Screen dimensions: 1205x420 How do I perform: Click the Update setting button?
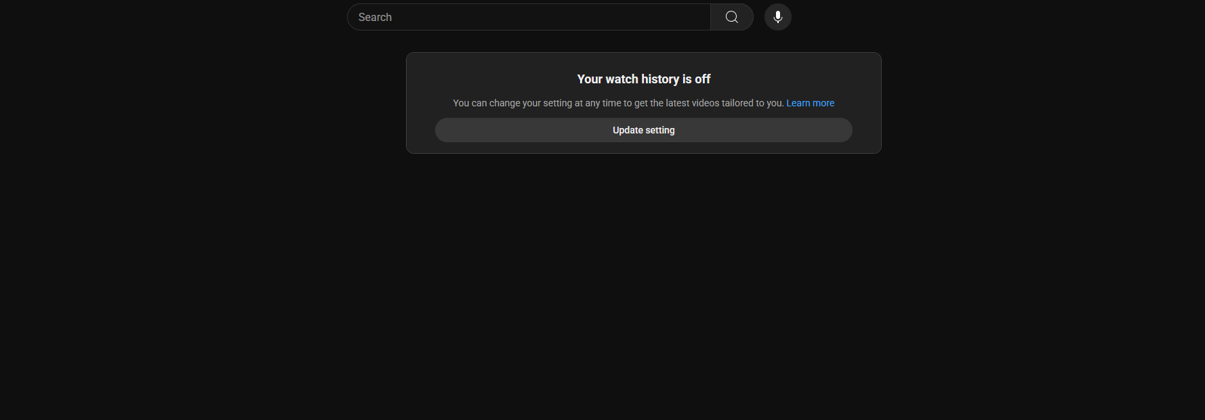(x=644, y=130)
